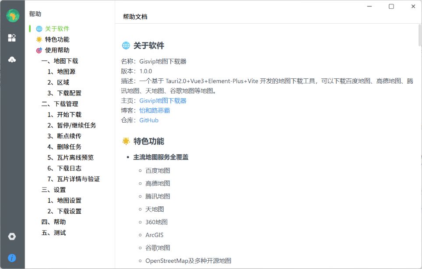Select 二、下载管理 section in outline
Viewport: 422px width, 269px height.
coord(60,104)
